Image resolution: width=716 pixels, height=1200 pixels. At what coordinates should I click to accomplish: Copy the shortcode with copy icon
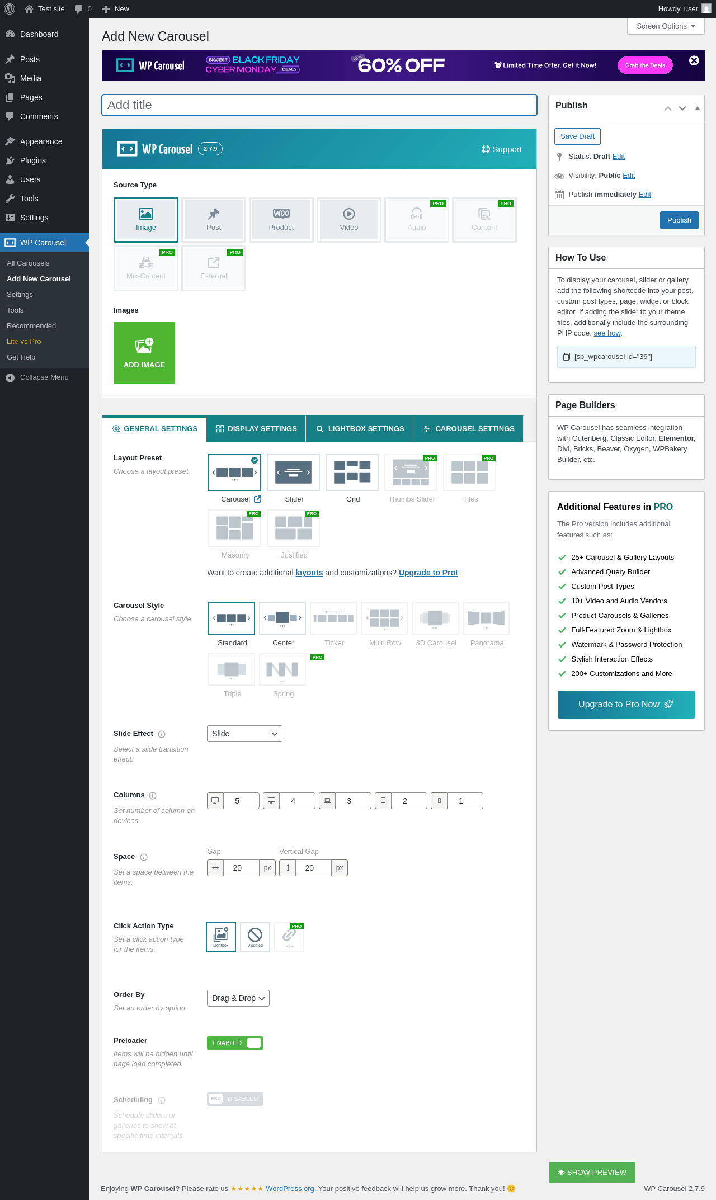(566, 357)
